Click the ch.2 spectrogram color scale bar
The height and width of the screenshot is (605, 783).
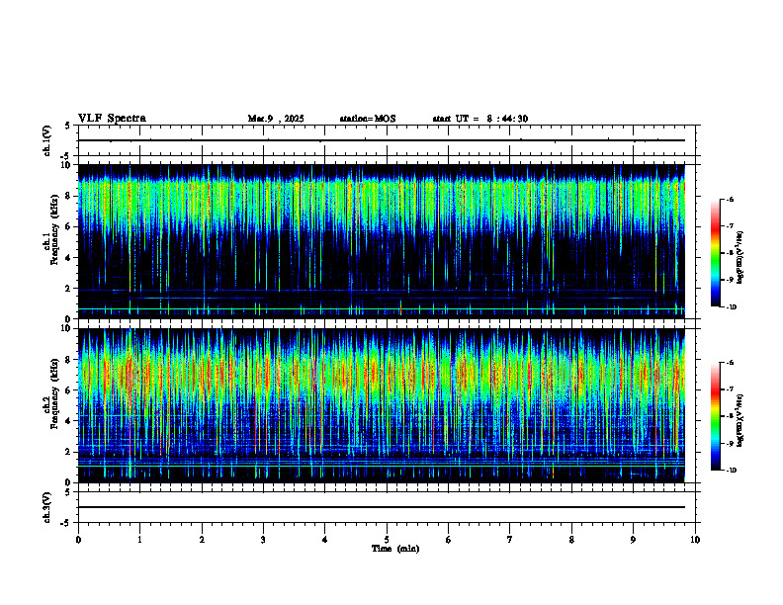(716, 416)
